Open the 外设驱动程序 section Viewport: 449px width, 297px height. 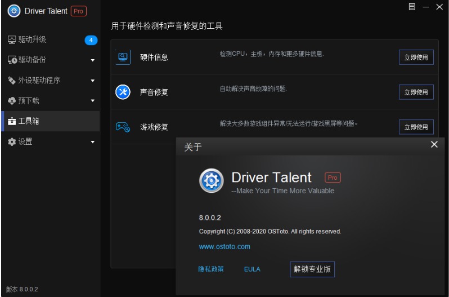[x=51, y=80]
